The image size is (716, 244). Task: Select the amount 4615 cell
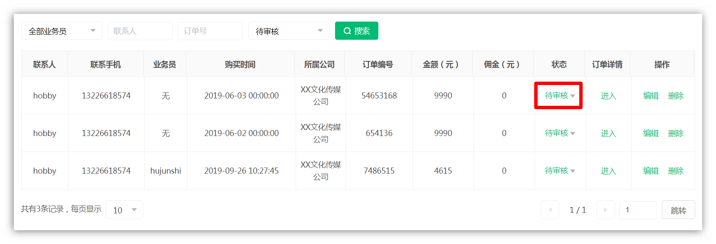pyautogui.click(x=443, y=171)
